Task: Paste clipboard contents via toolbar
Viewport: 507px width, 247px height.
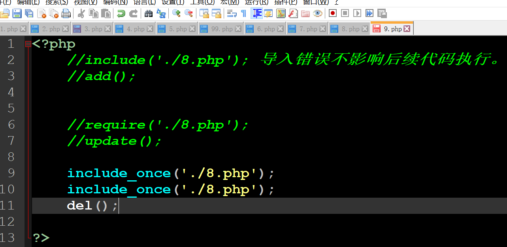Action: 106,13
